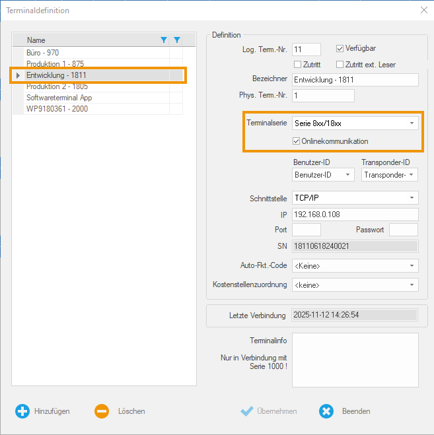Click the first filter icon in Name header
This screenshot has height=435, width=434.
164,40
